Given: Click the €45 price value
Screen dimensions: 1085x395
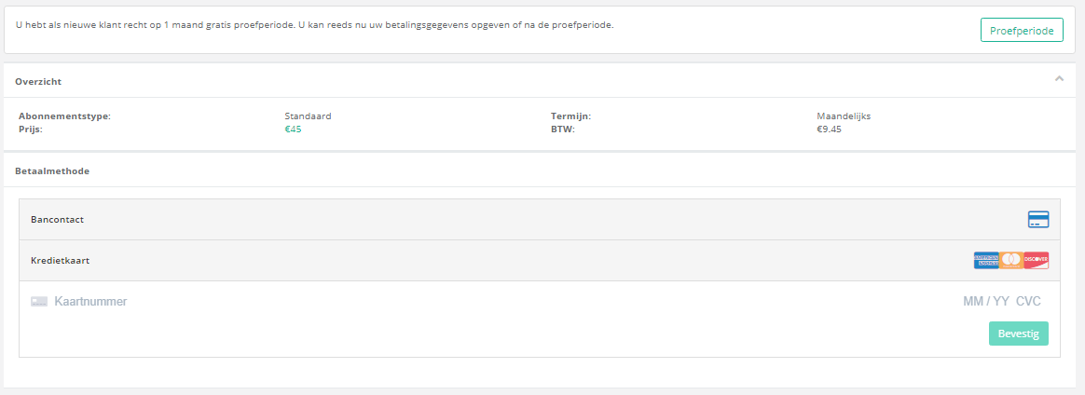Looking at the screenshot, I should (293, 129).
